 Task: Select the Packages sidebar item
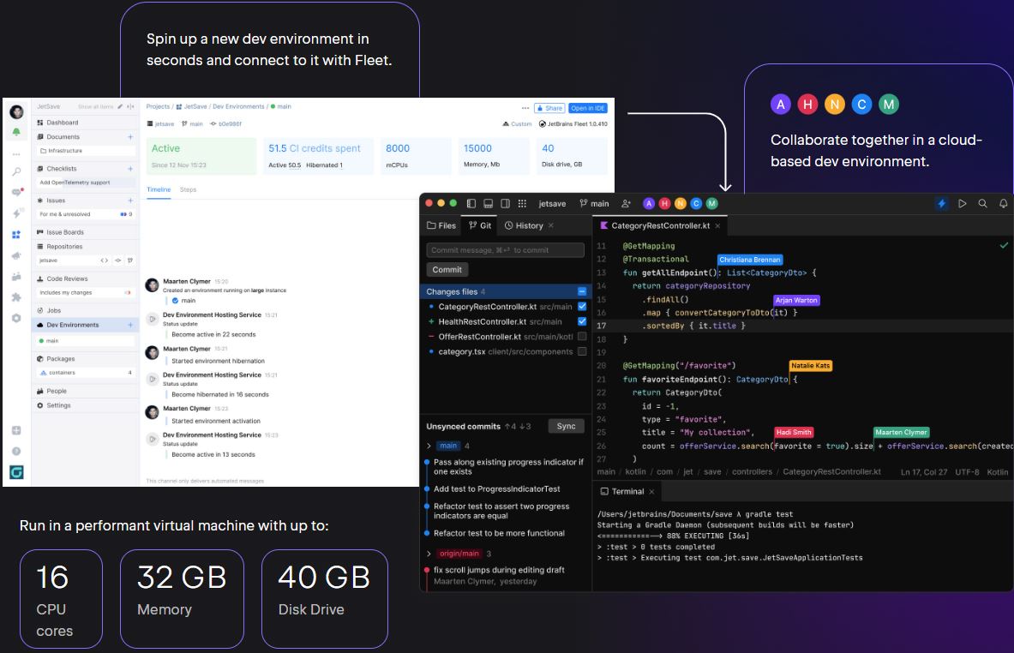[x=86, y=359]
